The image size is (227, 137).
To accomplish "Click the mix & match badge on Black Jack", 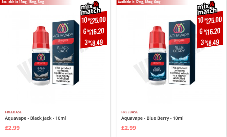I will (x=91, y=8).
